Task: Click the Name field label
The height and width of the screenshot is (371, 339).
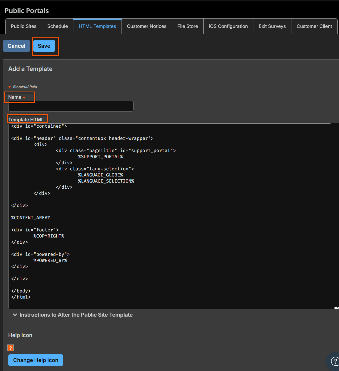Action: pos(15,97)
